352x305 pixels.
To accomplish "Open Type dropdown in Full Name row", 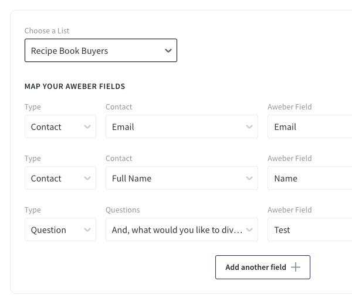I will point(60,179).
